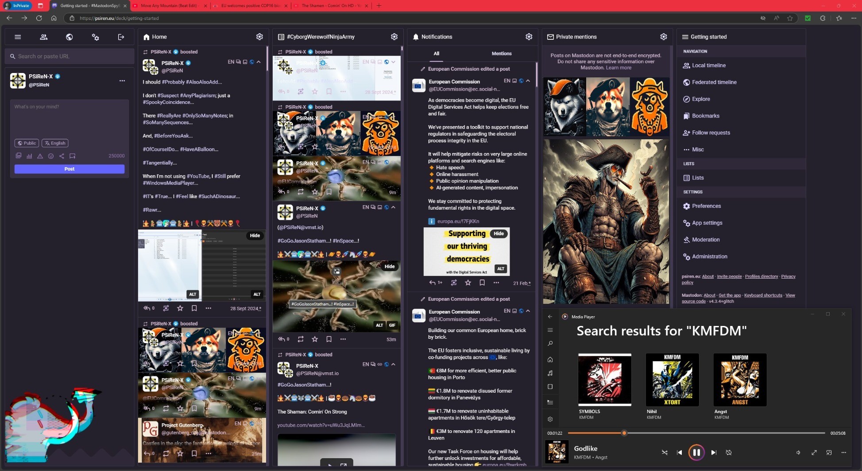The image size is (862, 471).
Task: Open the people icon in Mastodon's top bar
Action: pos(43,37)
